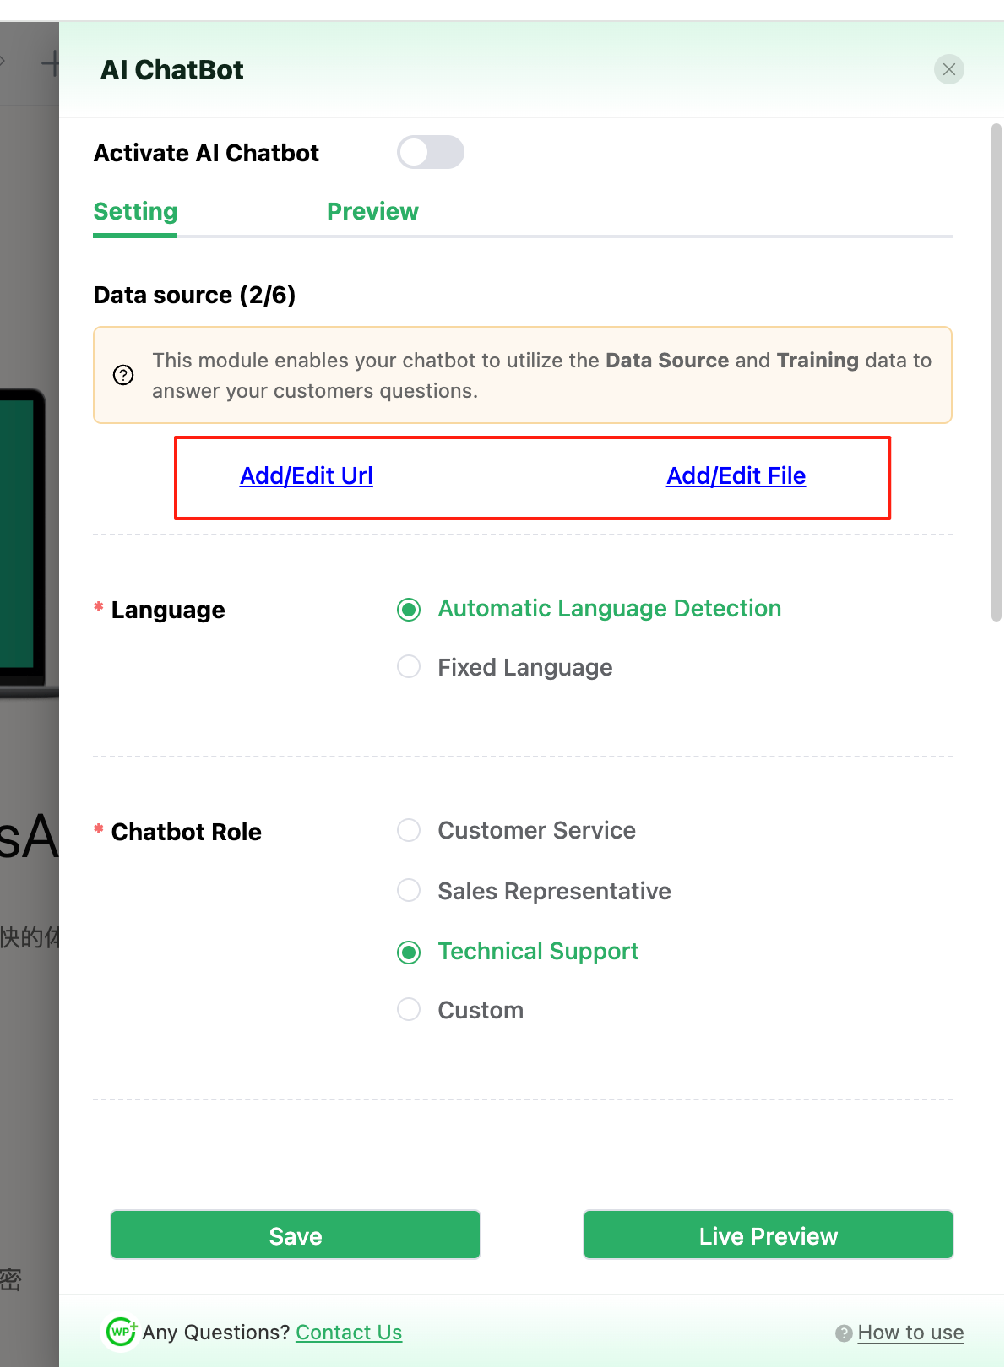
Task: Save the chatbot settings
Action: pyautogui.click(x=295, y=1235)
